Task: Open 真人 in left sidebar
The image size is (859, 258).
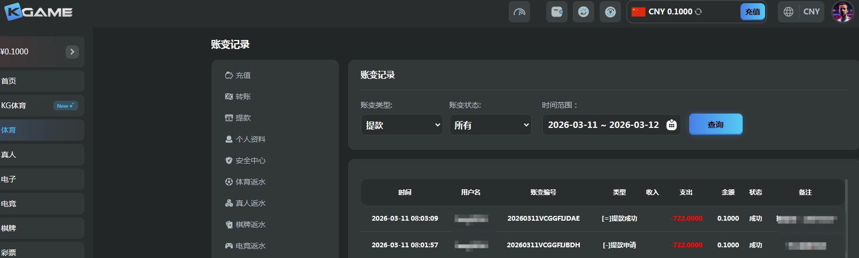Action: pos(42,155)
